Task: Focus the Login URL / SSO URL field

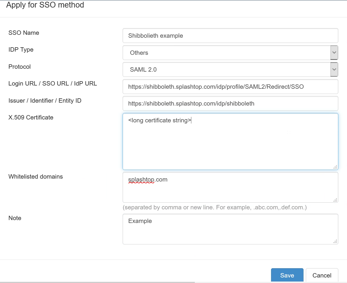Action: coord(230,86)
